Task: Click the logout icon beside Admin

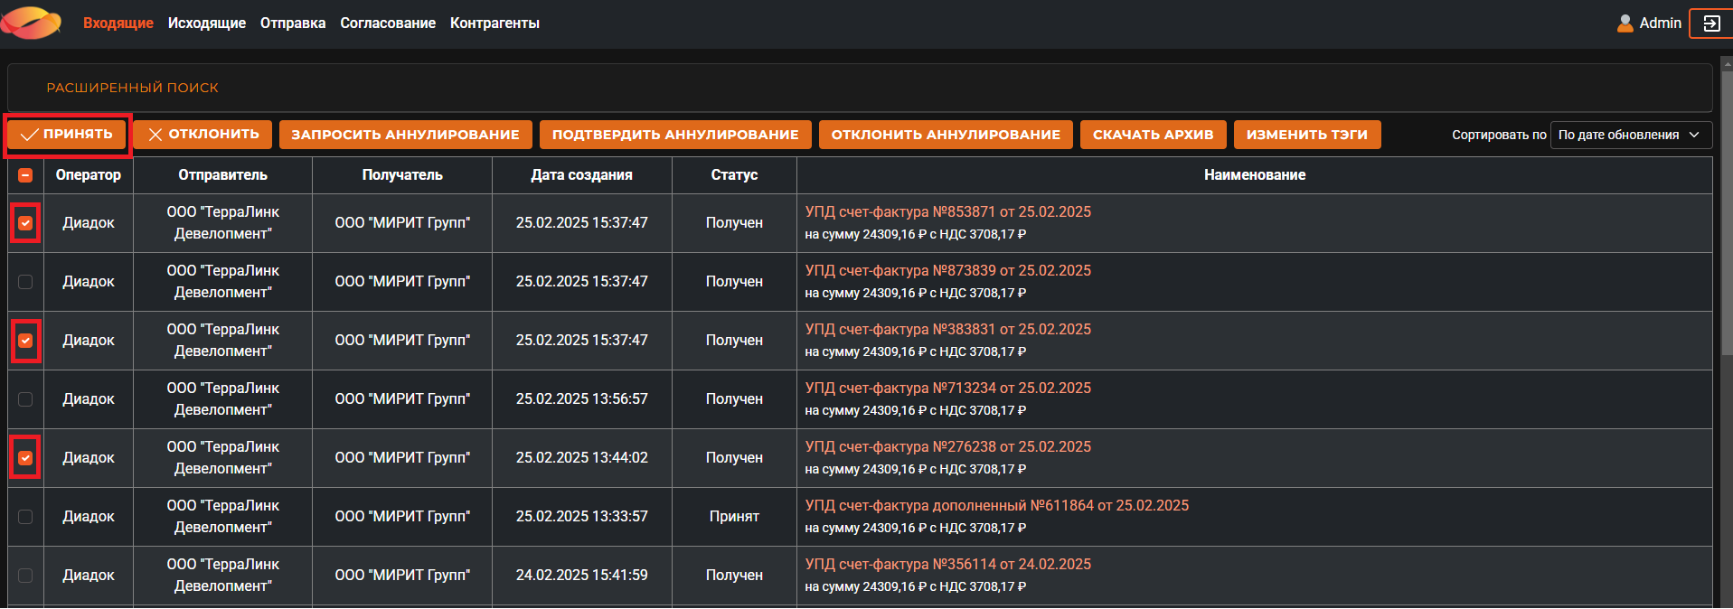Action: pos(1711,23)
